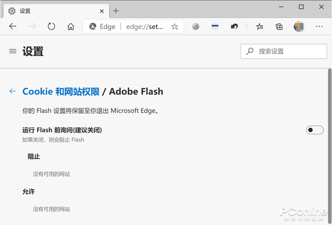Click the user profile avatar
The image size is (332, 225).
pyautogui.click(x=299, y=27)
